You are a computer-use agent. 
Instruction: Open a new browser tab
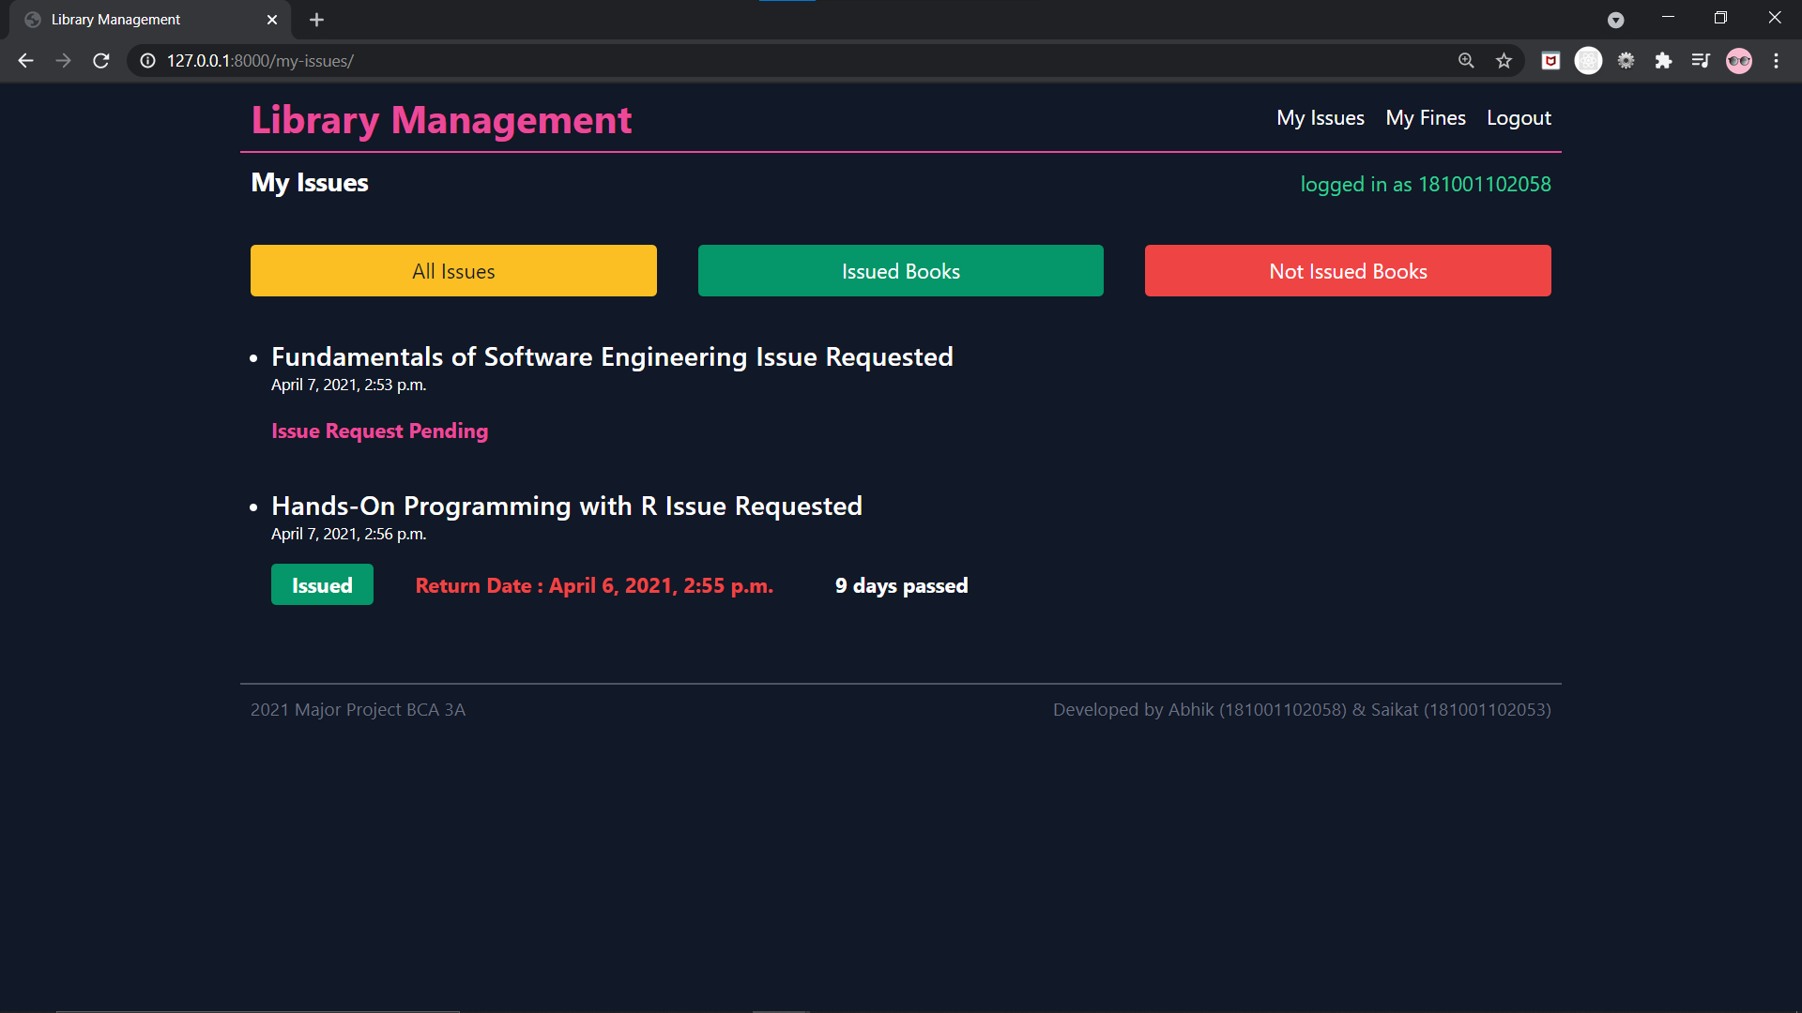click(x=316, y=20)
